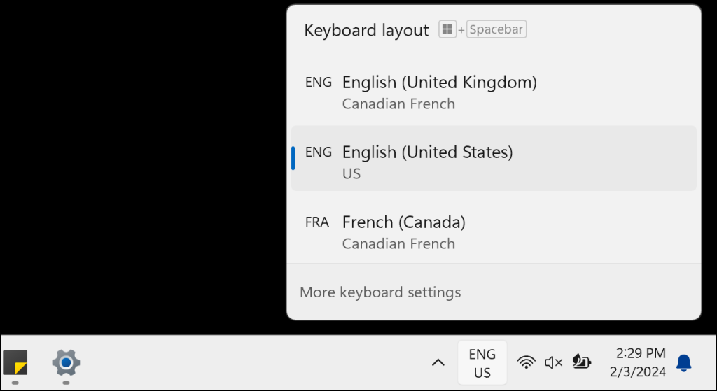Open notifications with the blue bell icon
Screen dimensions: 717x391
click(683, 363)
